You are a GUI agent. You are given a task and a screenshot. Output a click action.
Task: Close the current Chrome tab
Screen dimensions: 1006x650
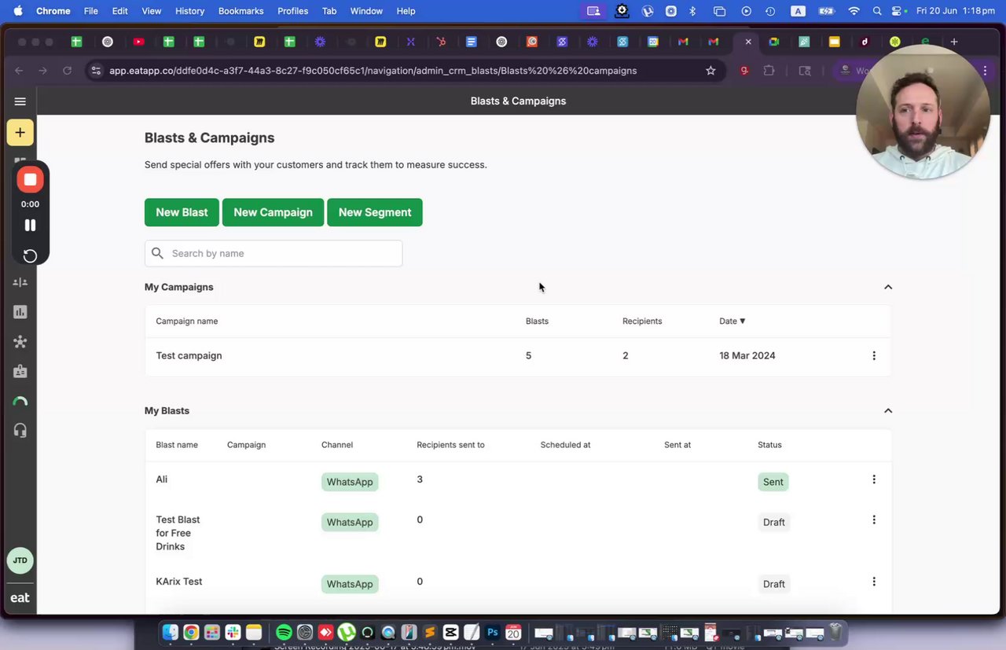pyautogui.click(x=748, y=42)
